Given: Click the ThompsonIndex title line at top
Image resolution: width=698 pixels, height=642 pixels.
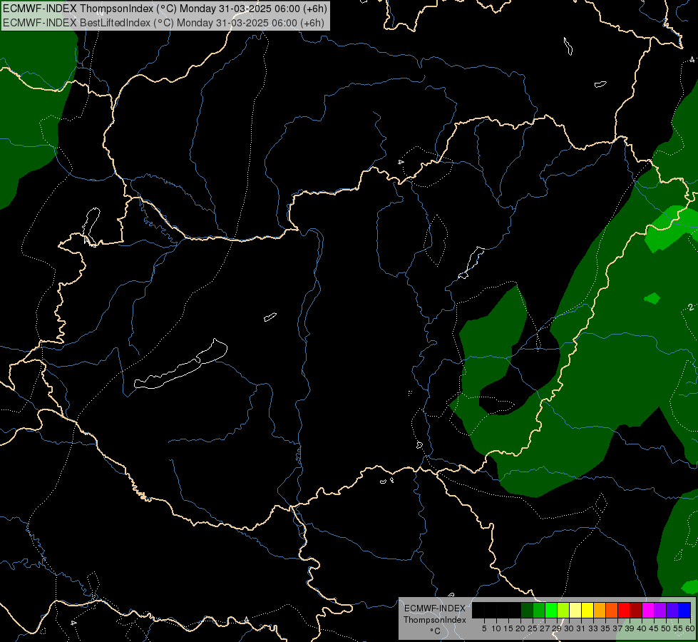Looking at the screenshot, I should click(165, 9).
